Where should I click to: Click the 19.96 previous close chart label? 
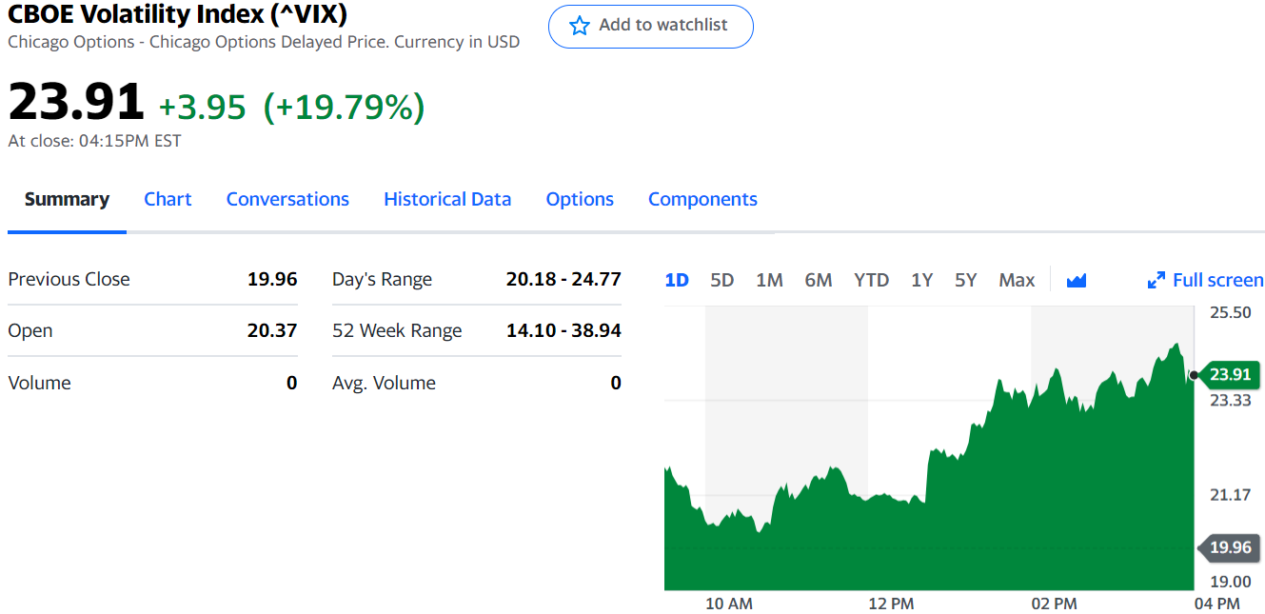1229,547
